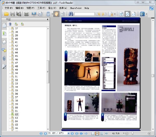The height and width of the screenshot is (137, 156).
Task: Delete bookmark using the trash icon
Action: pyautogui.click(x=10, y=24)
